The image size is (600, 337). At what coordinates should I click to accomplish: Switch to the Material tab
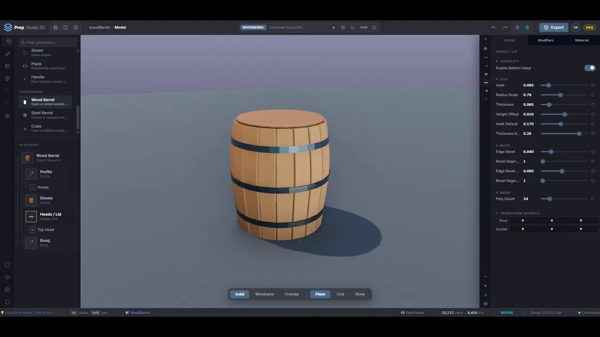click(582, 40)
